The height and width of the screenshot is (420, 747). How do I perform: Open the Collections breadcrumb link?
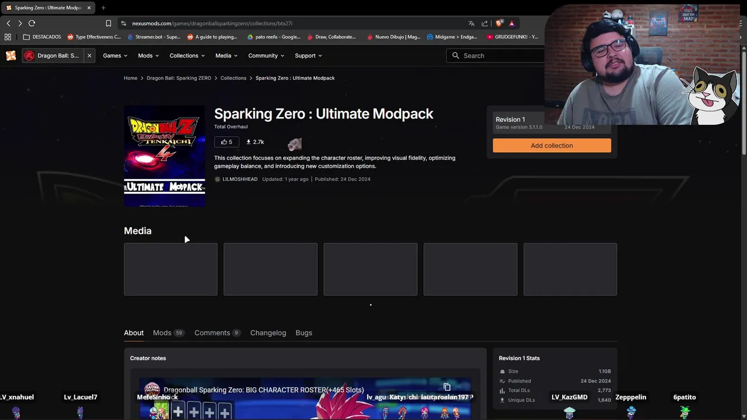(x=233, y=78)
